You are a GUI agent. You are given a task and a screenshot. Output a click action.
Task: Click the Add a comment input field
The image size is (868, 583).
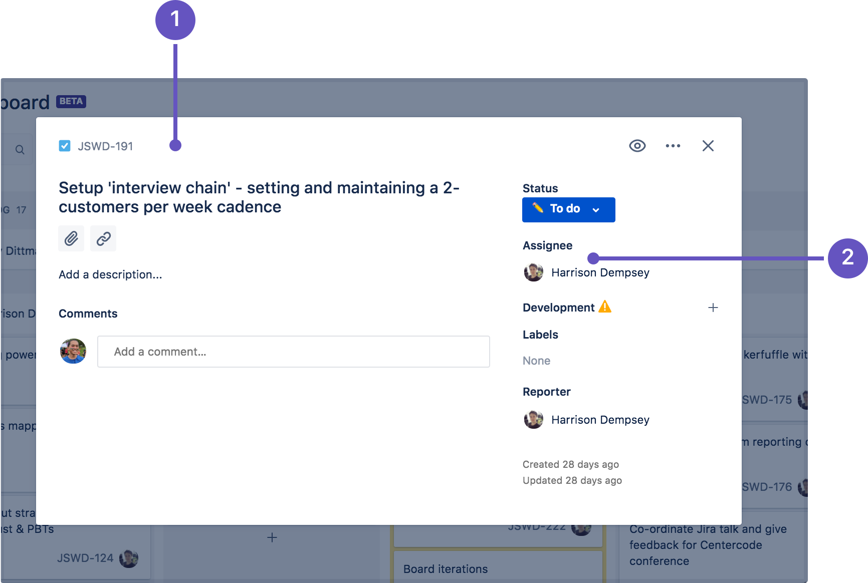pyautogui.click(x=294, y=352)
